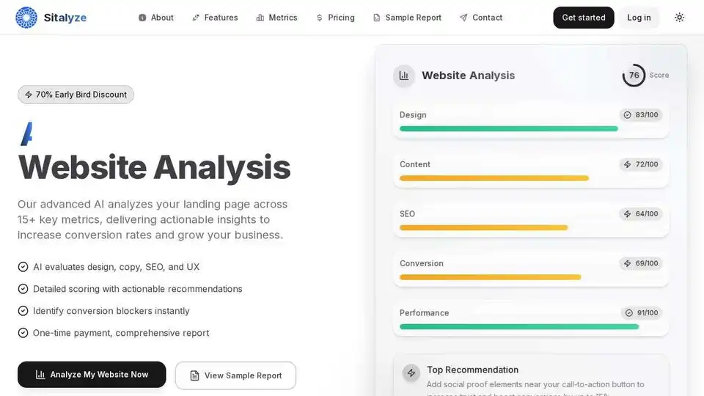
Task: Click the Get started button
Action: [x=583, y=18]
